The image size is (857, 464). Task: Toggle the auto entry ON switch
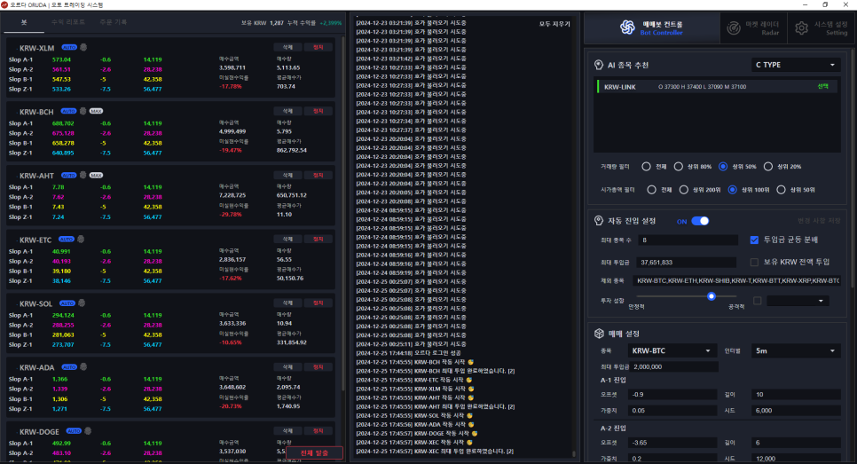(x=700, y=221)
